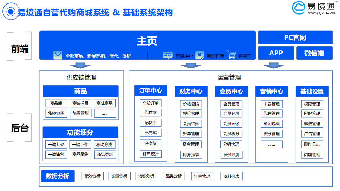Click the circular bullet icon beside the title
Viewport: 340px width, 191px height.
(x=11, y=12)
